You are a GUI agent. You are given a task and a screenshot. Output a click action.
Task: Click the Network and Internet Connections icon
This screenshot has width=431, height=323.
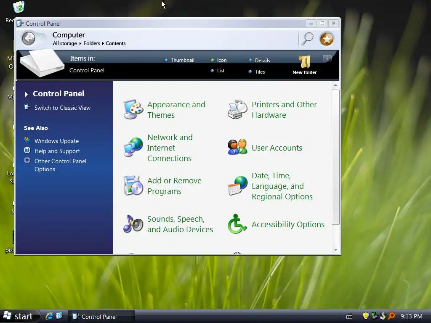point(133,148)
